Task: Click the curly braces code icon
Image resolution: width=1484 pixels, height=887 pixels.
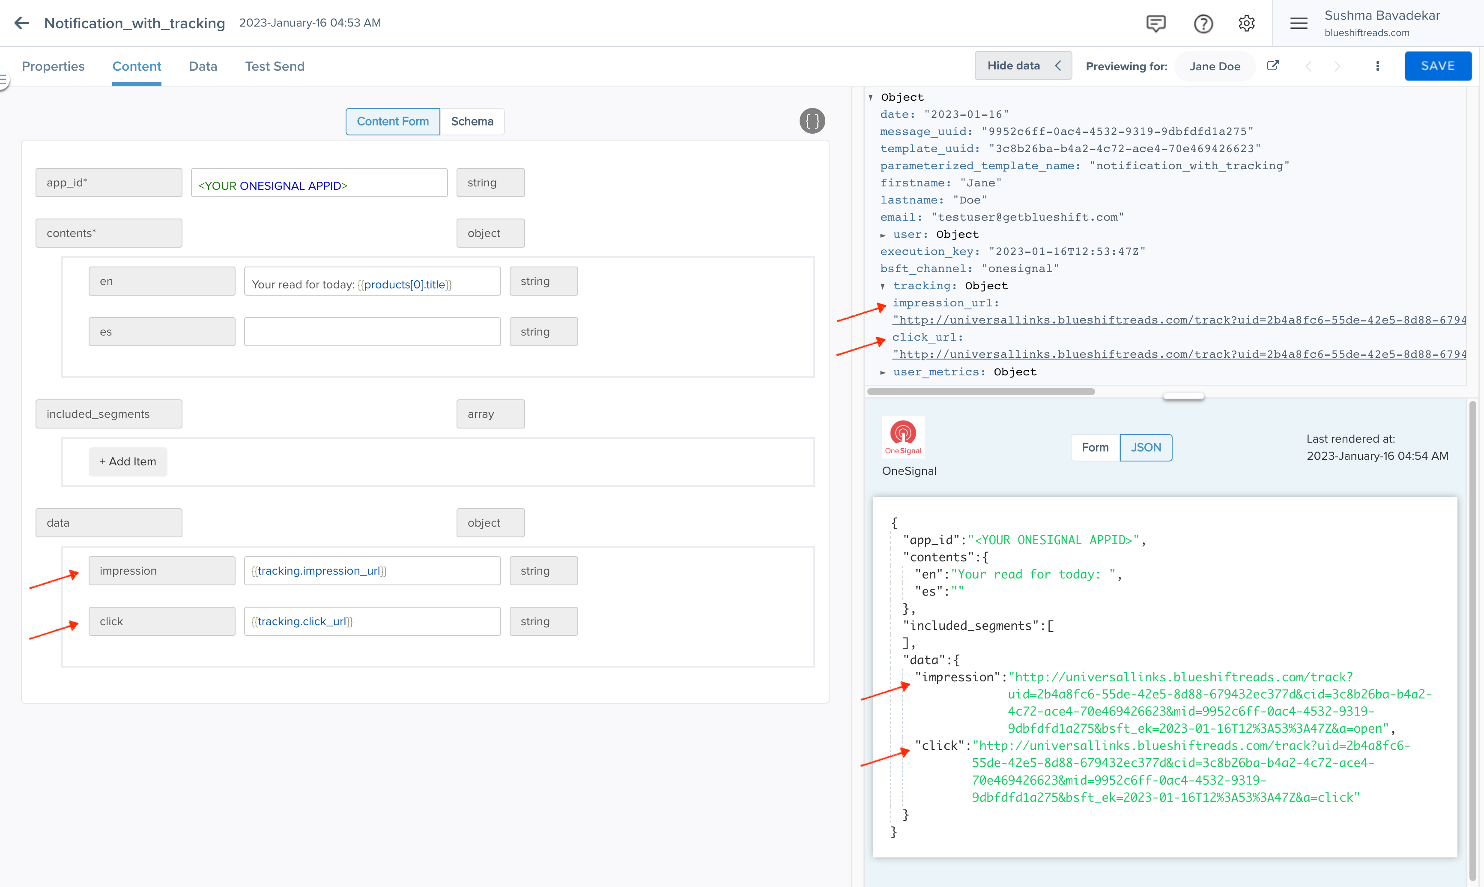Action: (812, 121)
